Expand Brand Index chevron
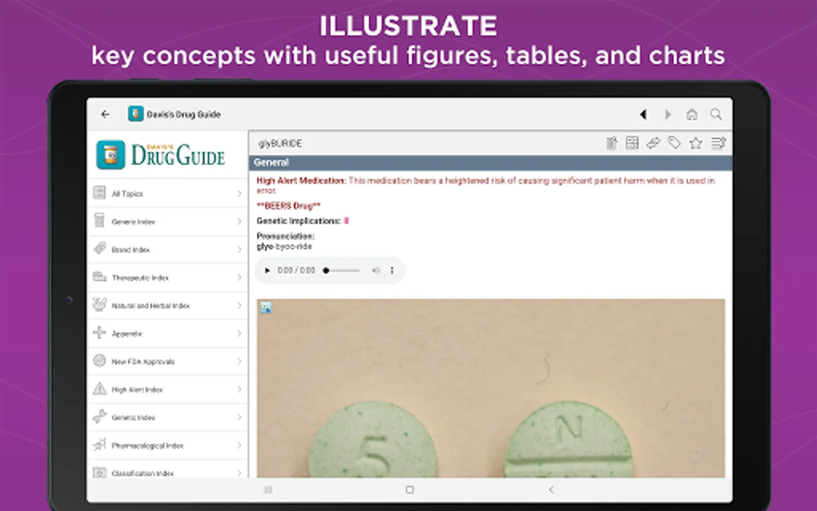 [239, 249]
